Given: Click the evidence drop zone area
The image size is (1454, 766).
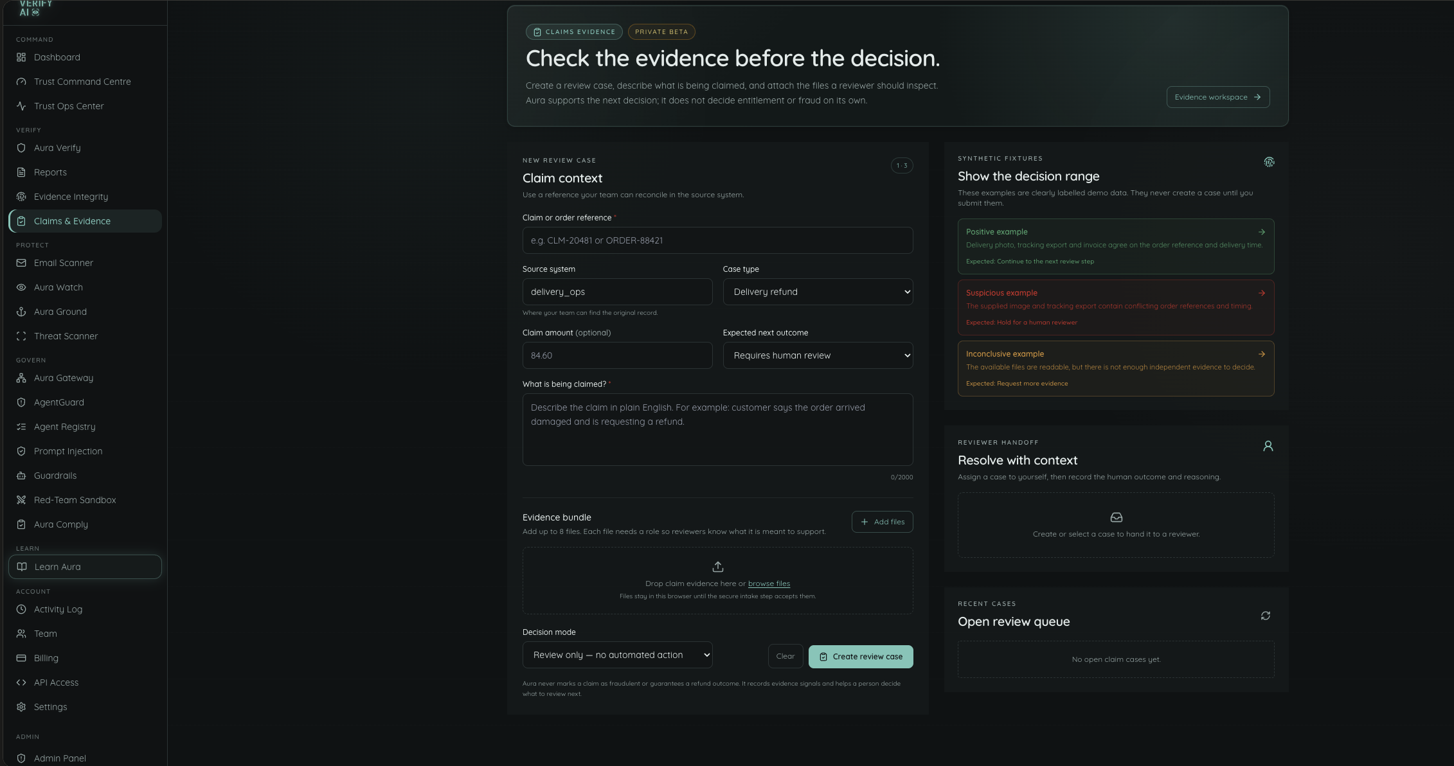Looking at the screenshot, I should (717, 580).
